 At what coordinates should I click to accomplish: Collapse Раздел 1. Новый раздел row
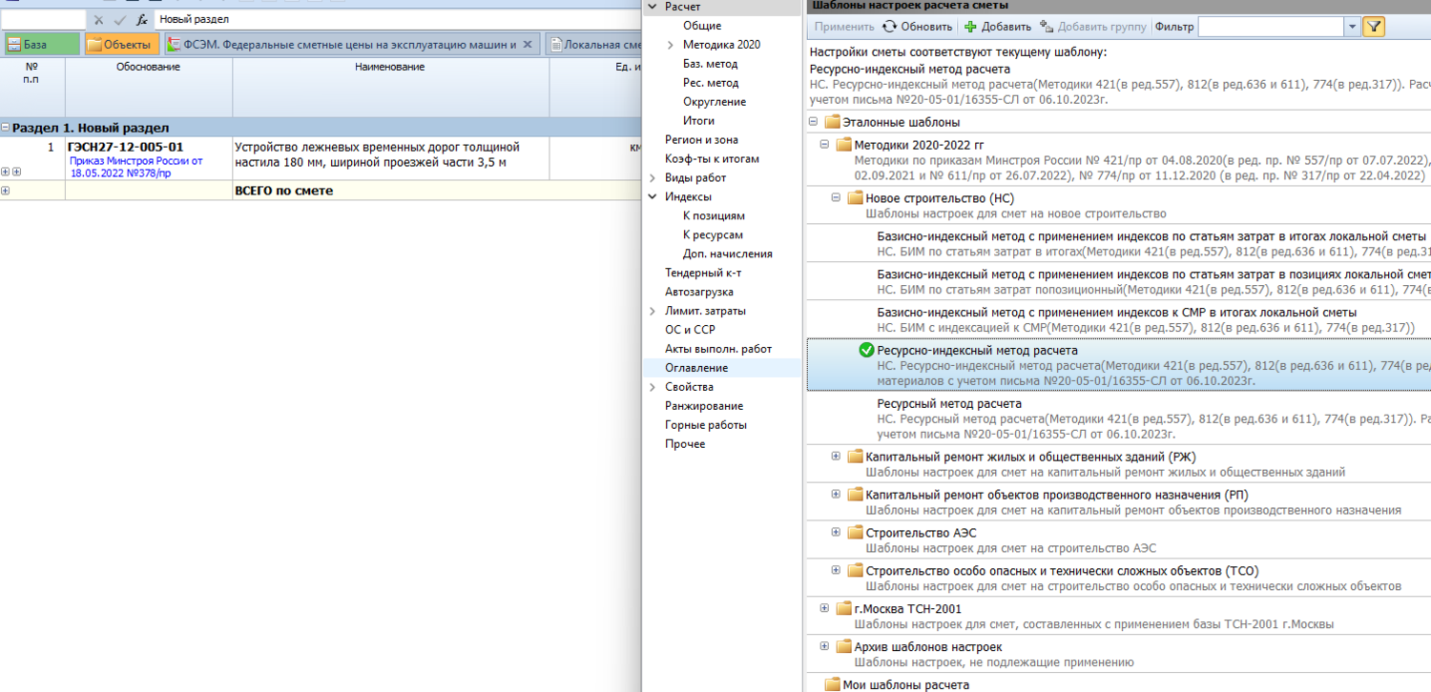[6, 128]
